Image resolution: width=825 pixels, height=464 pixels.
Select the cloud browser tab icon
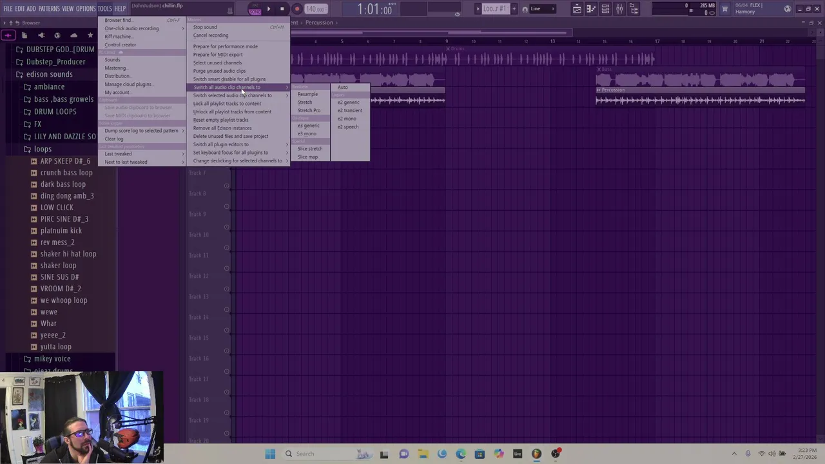pos(73,35)
